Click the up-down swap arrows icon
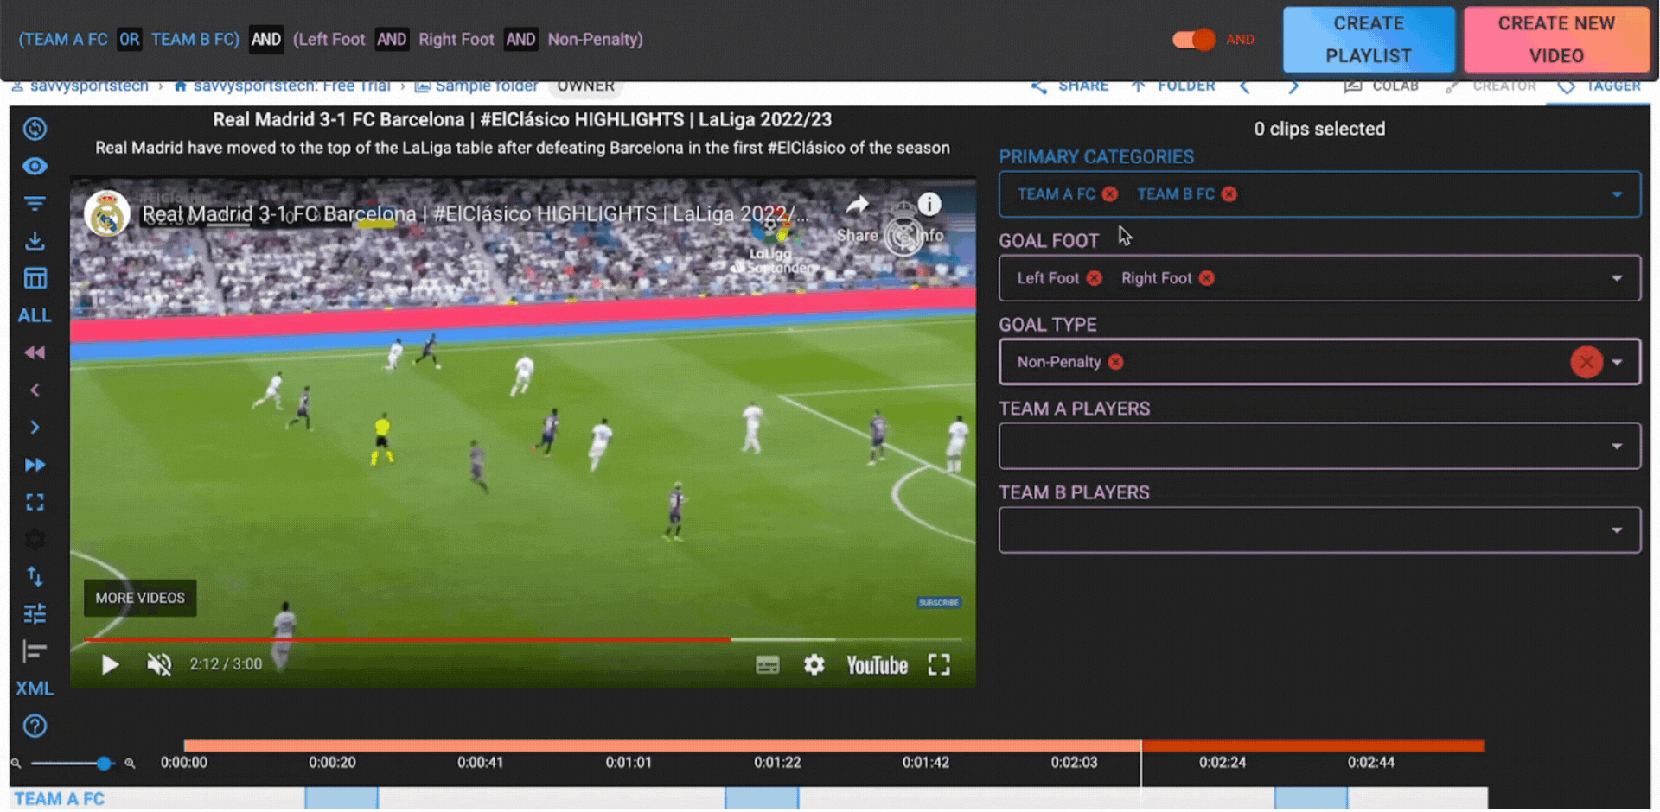1660x812 pixels. (x=35, y=576)
